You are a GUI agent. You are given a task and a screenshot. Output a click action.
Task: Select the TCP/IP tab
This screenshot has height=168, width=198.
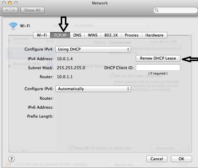(x=60, y=35)
